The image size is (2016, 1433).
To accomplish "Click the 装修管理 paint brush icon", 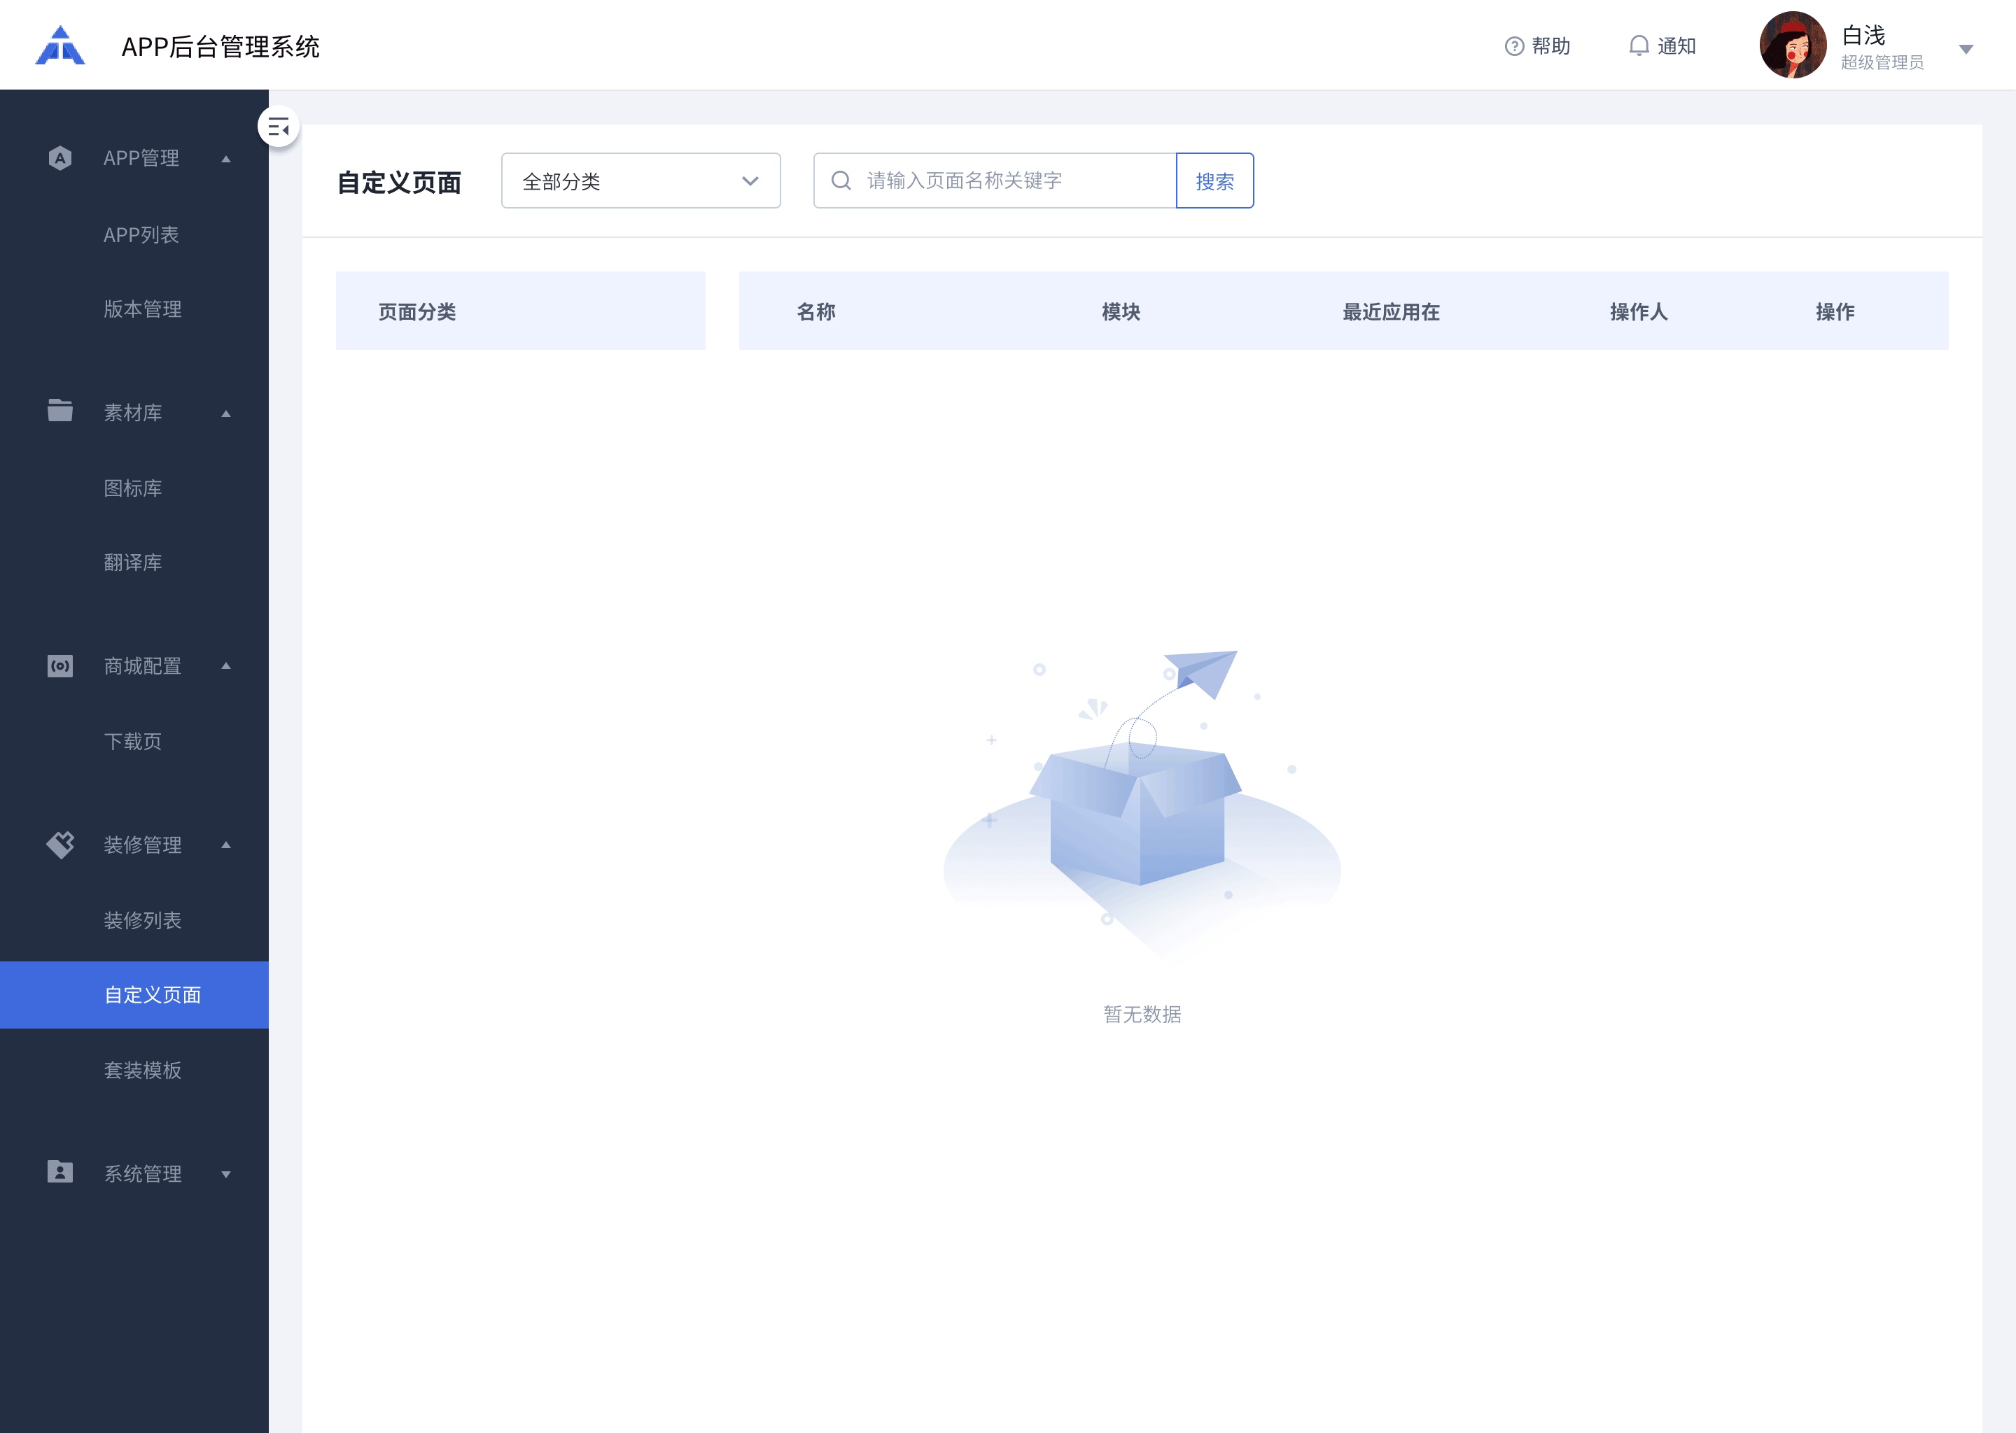I will pyautogui.click(x=60, y=845).
